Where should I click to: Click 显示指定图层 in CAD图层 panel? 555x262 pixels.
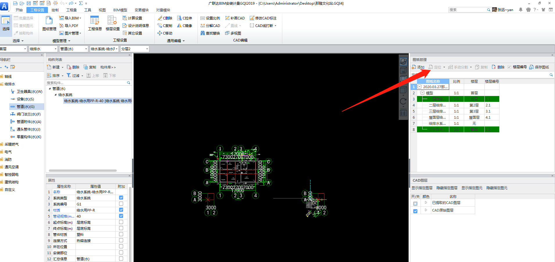tap(422, 188)
